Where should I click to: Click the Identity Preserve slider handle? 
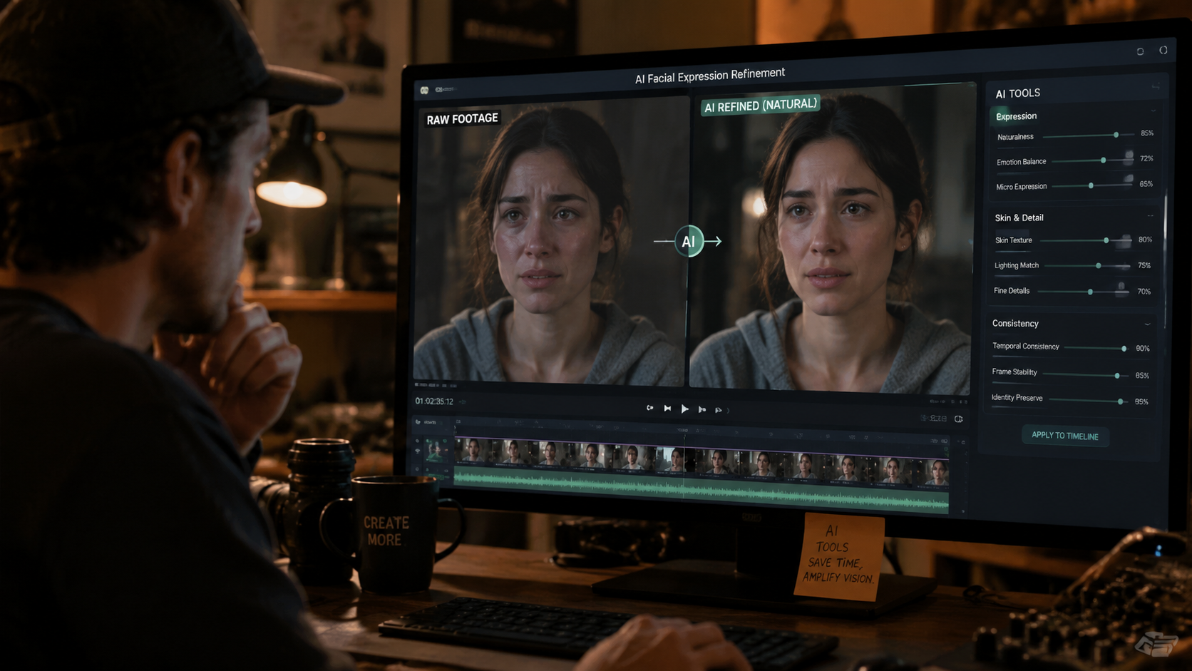[x=1121, y=401]
